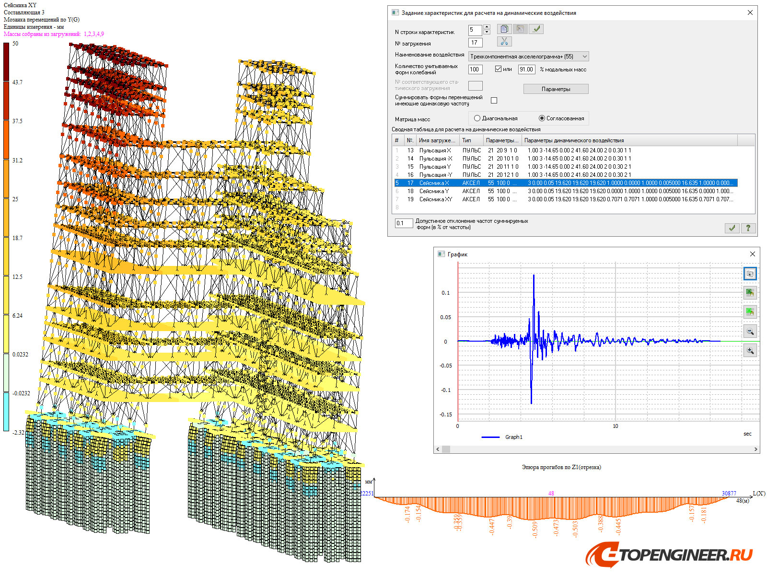
Task: Close the dynamic characteristics dialog
Action: pos(750,12)
